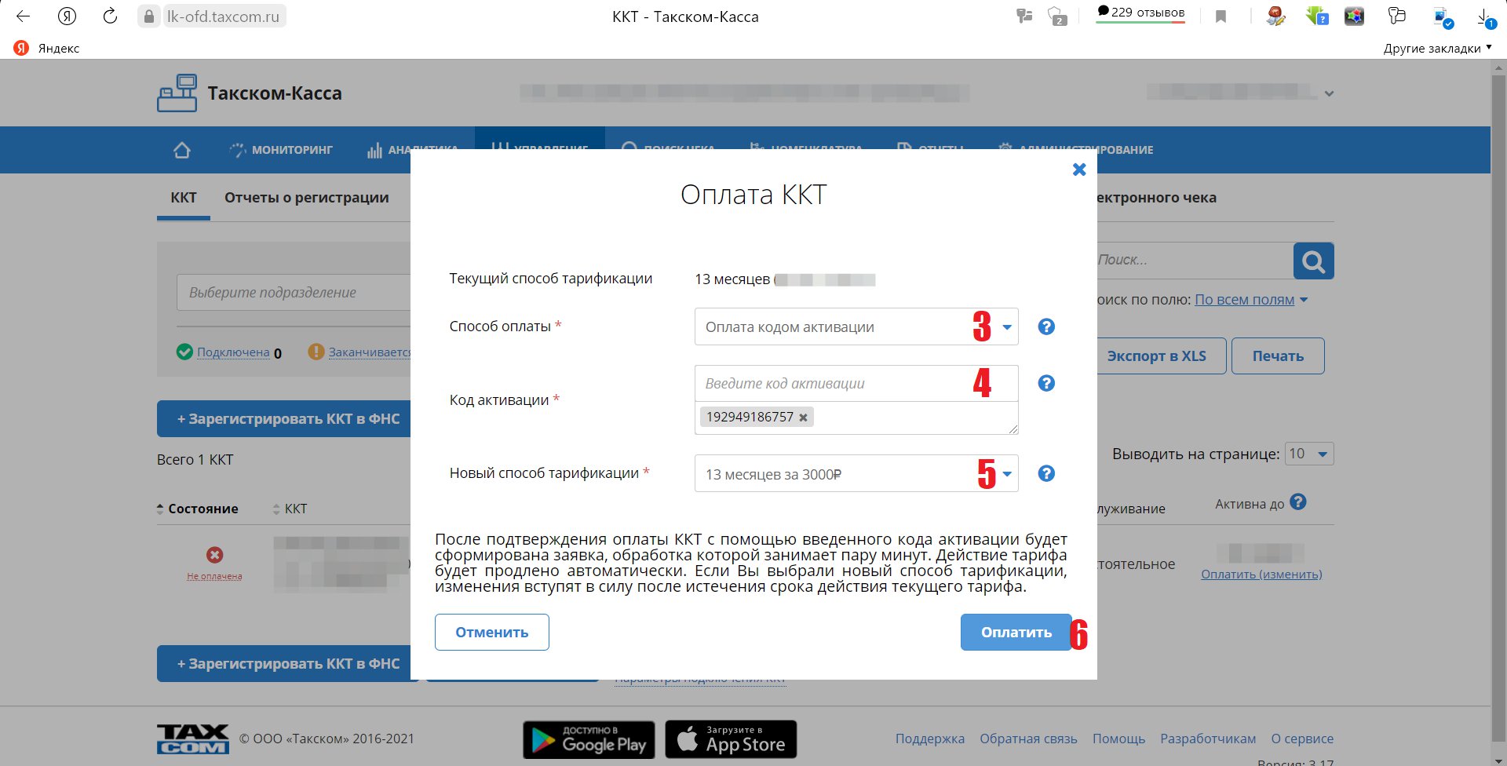Viewport: 1507px width, 766px height.
Task: Open the Аналитика menu section
Action: 412,149
